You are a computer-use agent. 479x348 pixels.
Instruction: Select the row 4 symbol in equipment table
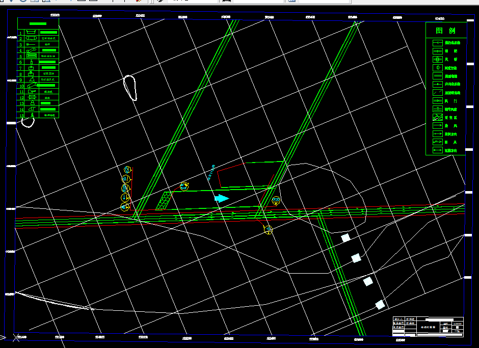31,50
